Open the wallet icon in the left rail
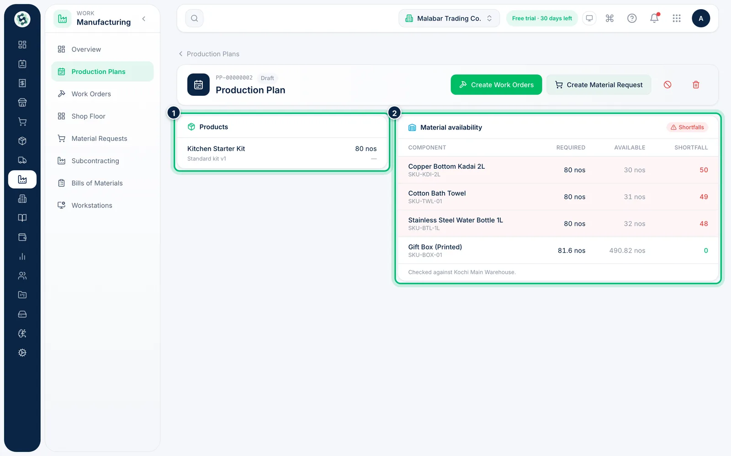Viewport: 731px width, 456px height. 22,237
